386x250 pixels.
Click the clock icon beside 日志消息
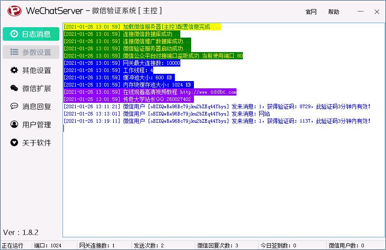(14, 34)
